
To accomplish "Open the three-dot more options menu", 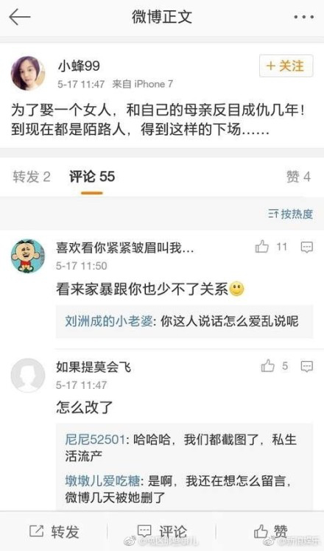I will pos(303,17).
